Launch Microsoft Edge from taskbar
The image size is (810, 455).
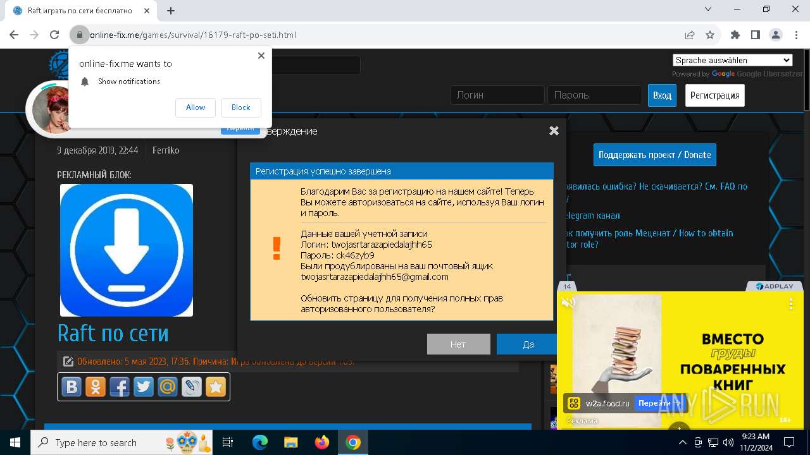coord(260,442)
